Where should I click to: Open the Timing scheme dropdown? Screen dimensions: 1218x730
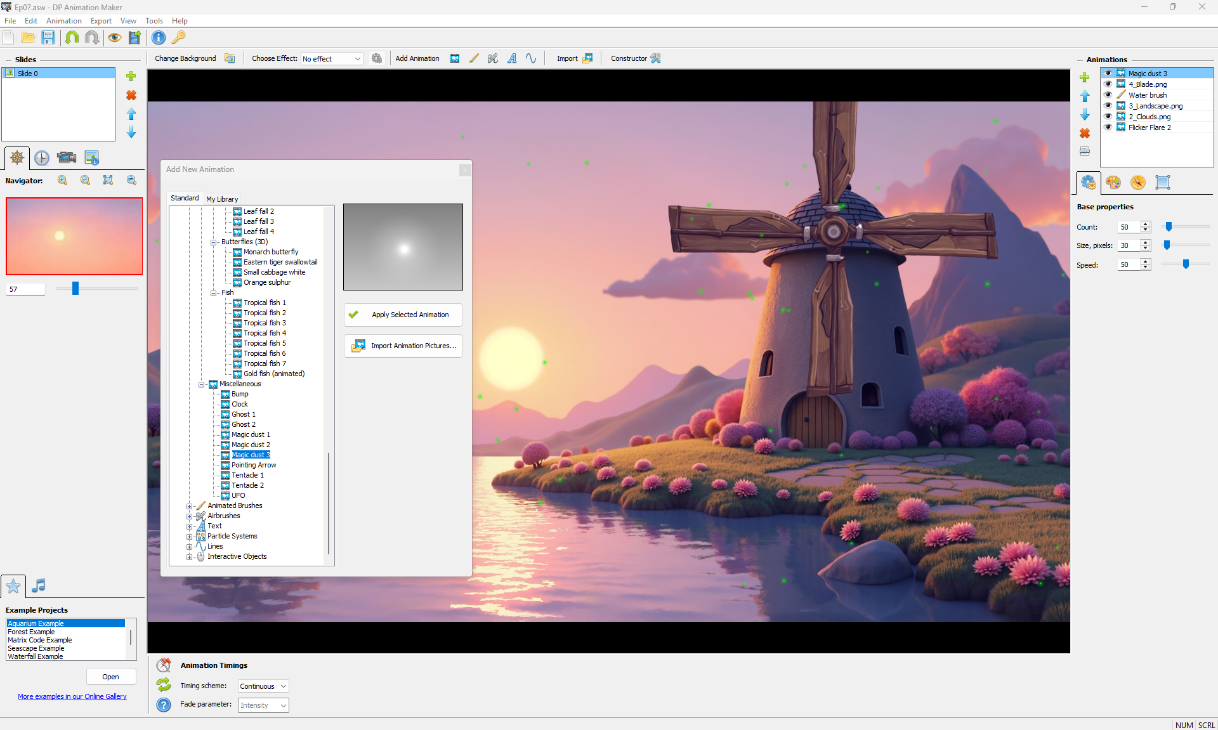pos(263,686)
